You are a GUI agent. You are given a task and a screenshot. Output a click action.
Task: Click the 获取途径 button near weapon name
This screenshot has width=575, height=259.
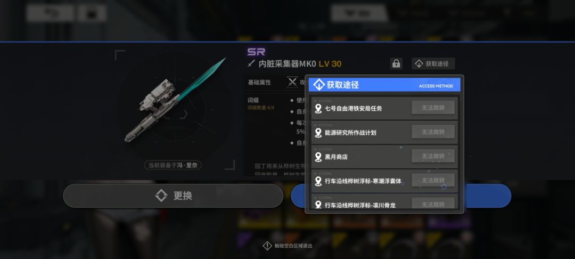click(x=433, y=63)
